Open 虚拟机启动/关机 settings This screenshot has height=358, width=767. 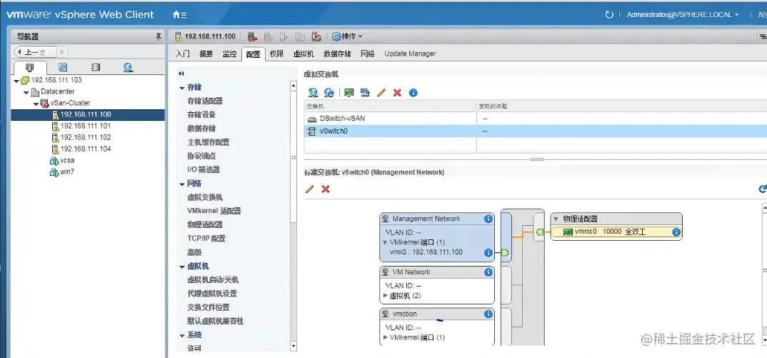pyautogui.click(x=213, y=280)
